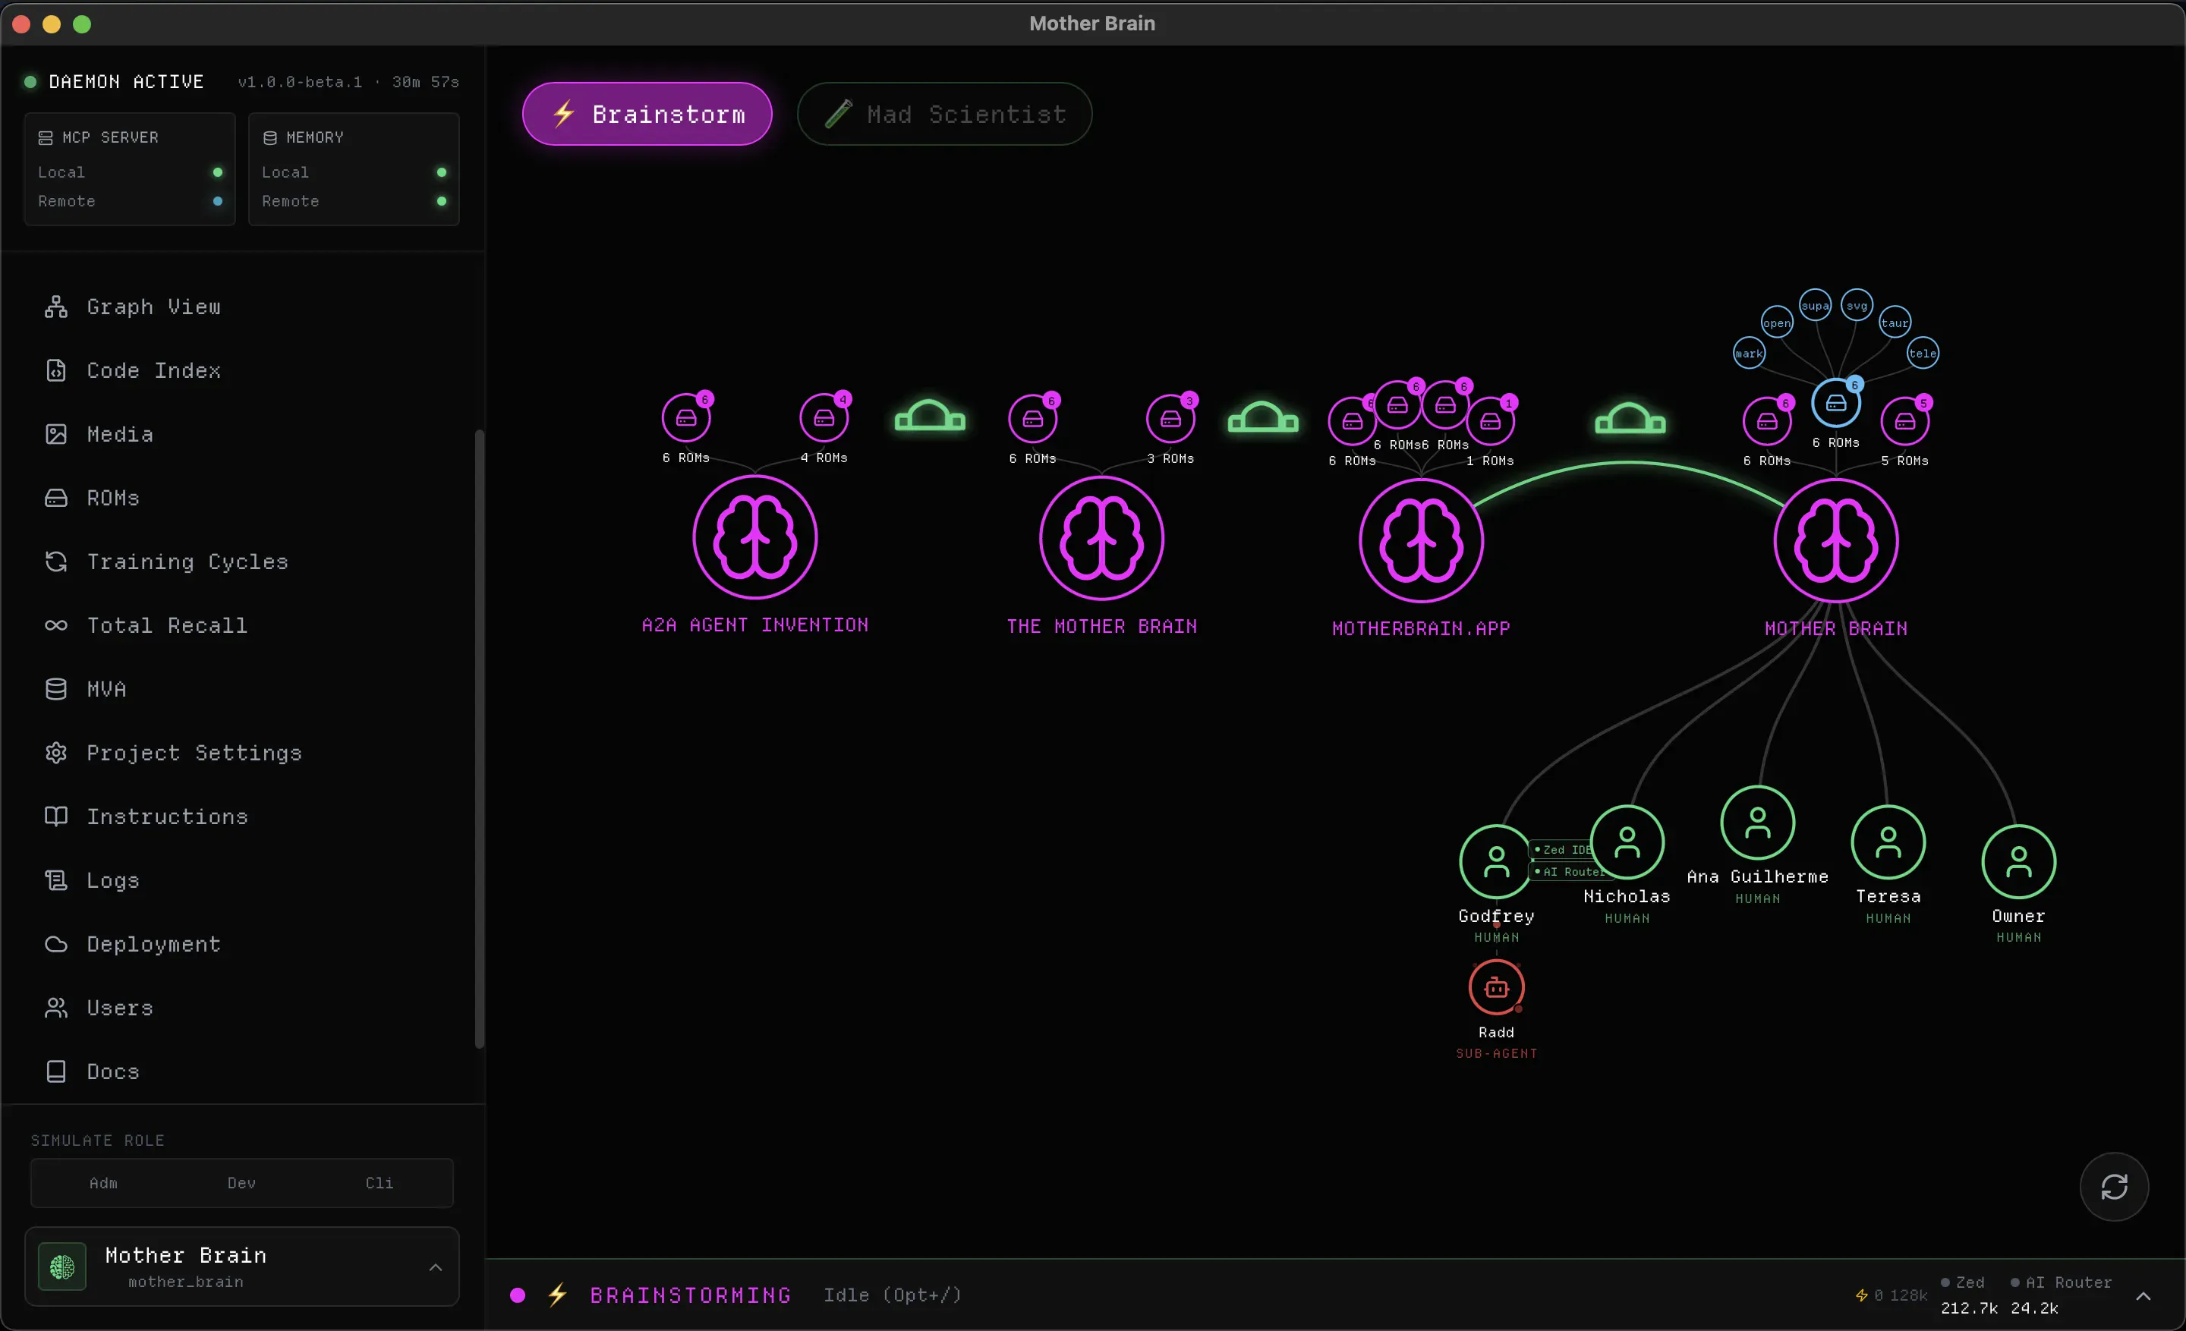Click the 1 ROMs node above Motherbrain.app
Screen dimensions: 2186x1331
[1491, 422]
